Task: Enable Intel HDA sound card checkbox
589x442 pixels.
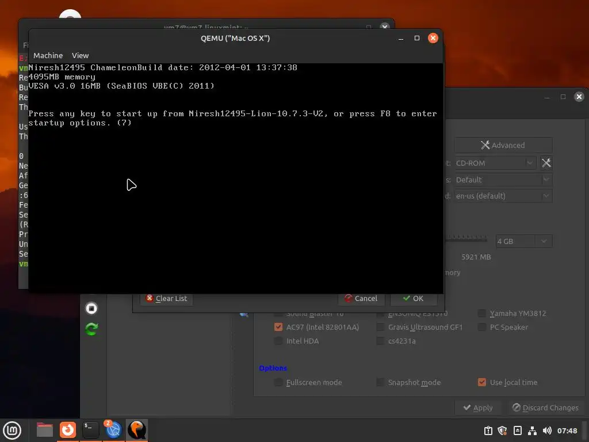Action: (278, 341)
